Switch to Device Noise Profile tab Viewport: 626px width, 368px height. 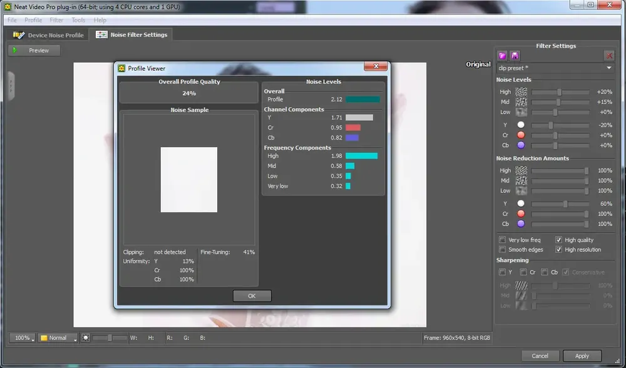pos(48,35)
